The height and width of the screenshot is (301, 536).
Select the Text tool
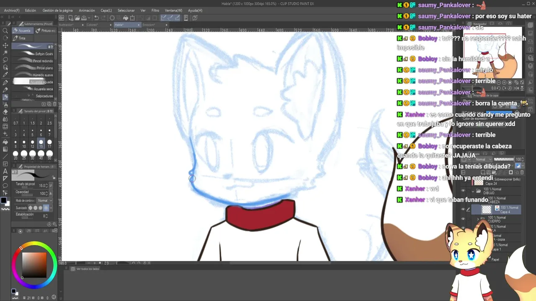5,171
